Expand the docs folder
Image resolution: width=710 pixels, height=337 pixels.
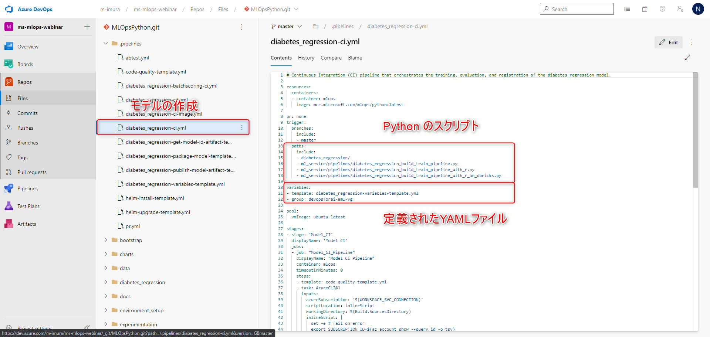coord(106,296)
